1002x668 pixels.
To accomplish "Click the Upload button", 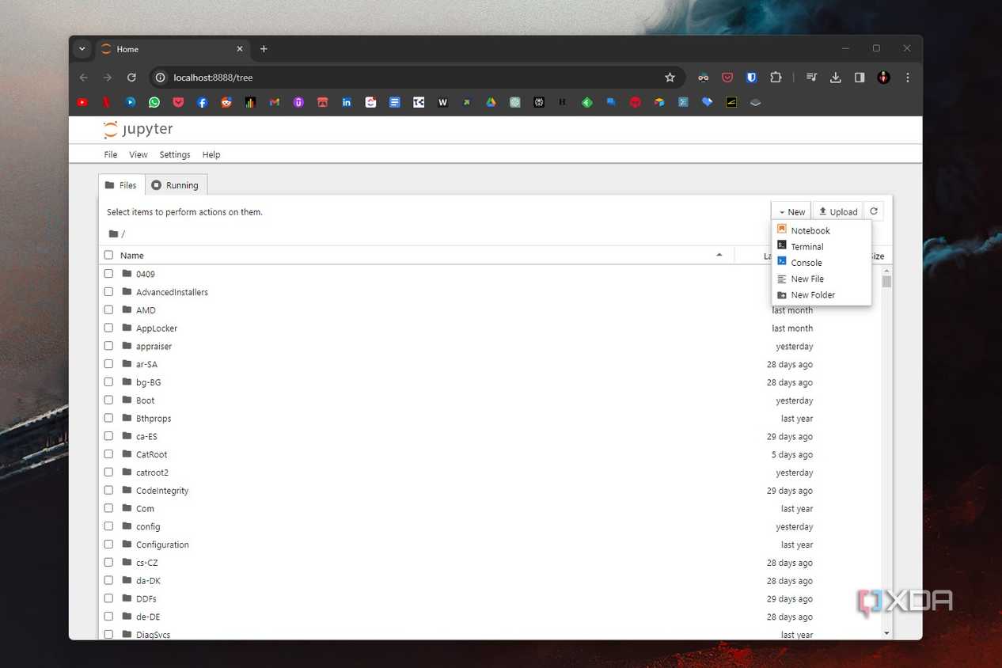I will pyautogui.click(x=838, y=211).
